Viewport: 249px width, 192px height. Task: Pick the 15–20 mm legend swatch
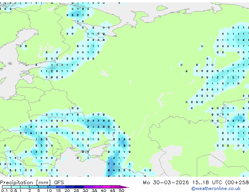click(x=61, y=187)
